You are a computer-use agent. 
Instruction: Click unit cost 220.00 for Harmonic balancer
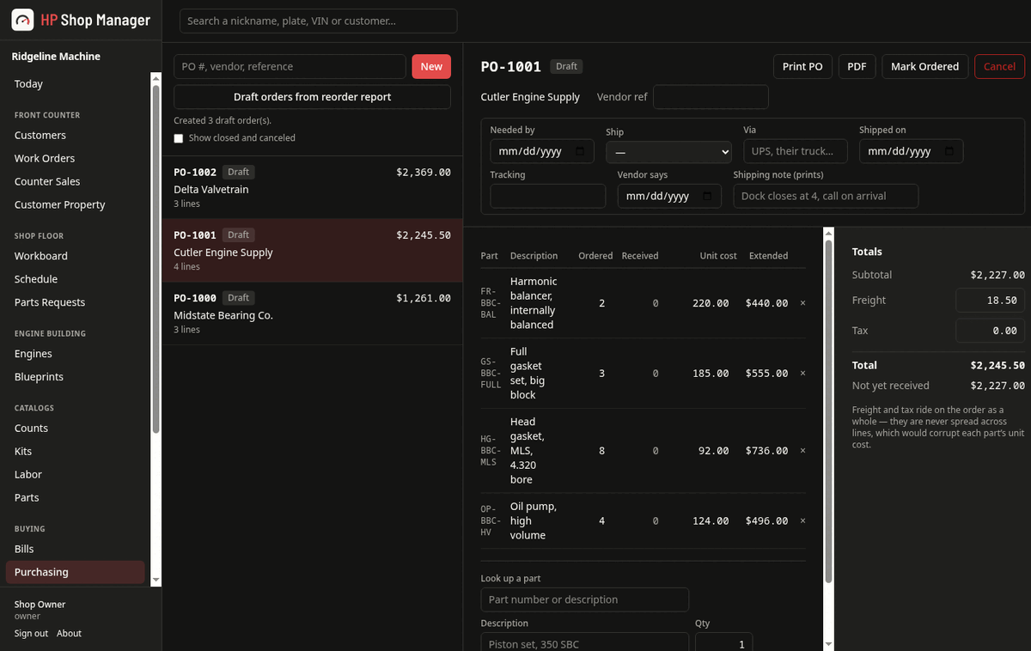(711, 303)
